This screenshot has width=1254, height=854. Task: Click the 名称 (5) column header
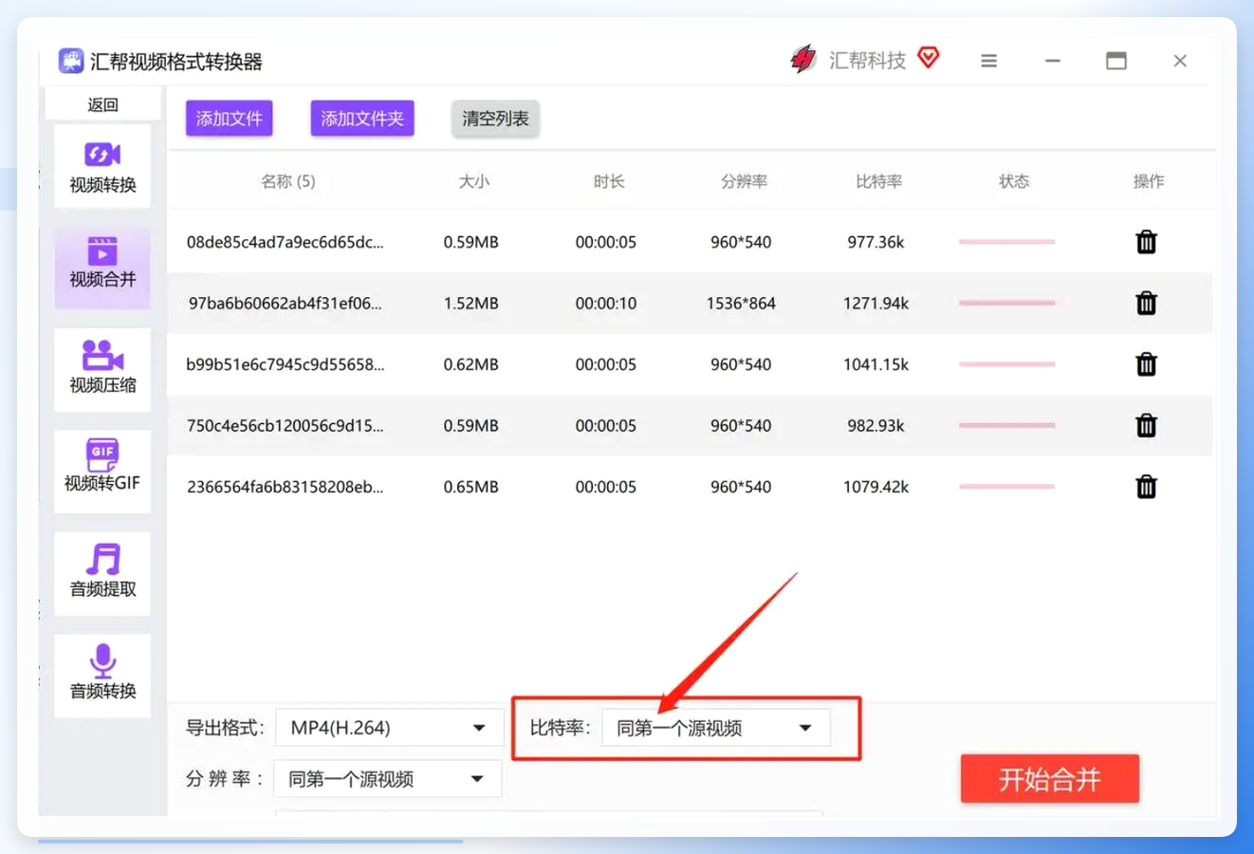(x=288, y=181)
